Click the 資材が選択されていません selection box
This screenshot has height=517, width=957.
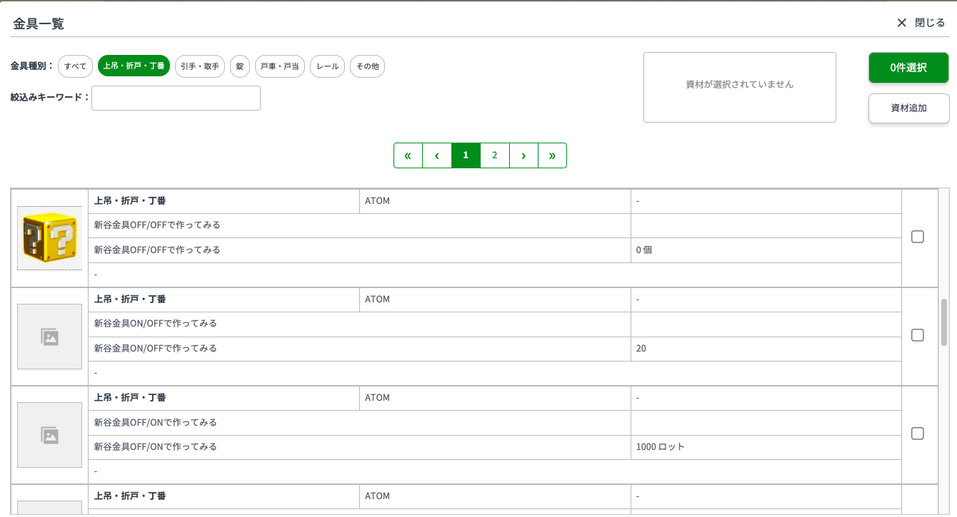click(x=740, y=87)
